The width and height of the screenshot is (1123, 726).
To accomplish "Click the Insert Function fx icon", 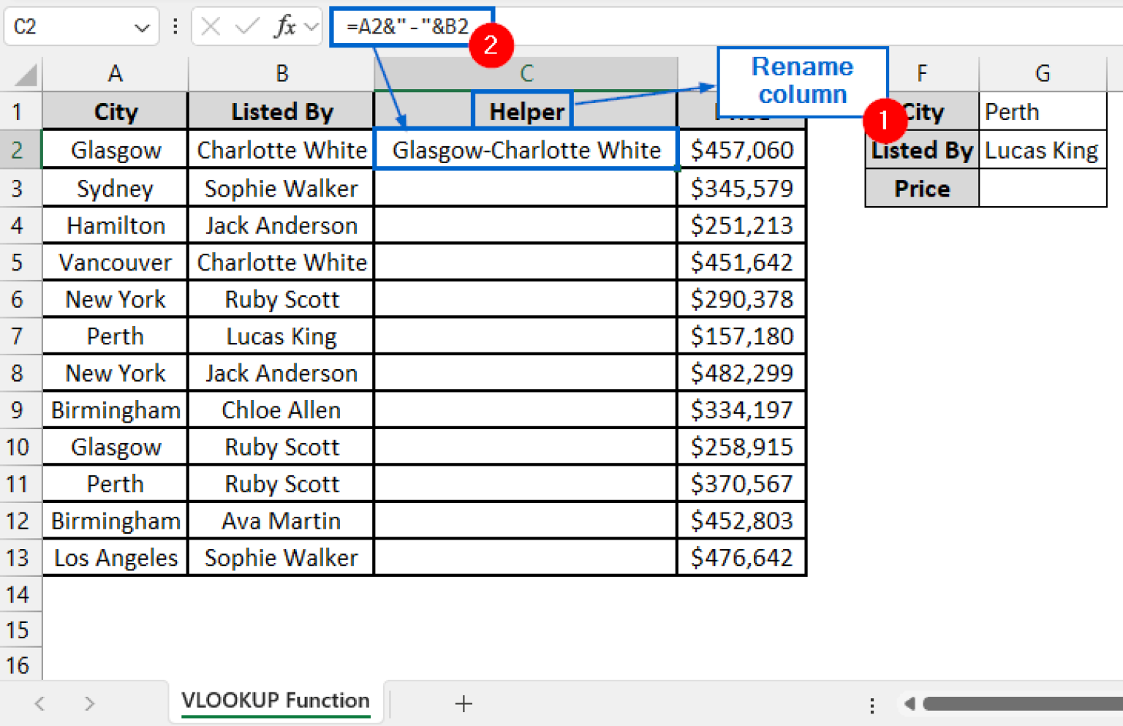I will [287, 26].
